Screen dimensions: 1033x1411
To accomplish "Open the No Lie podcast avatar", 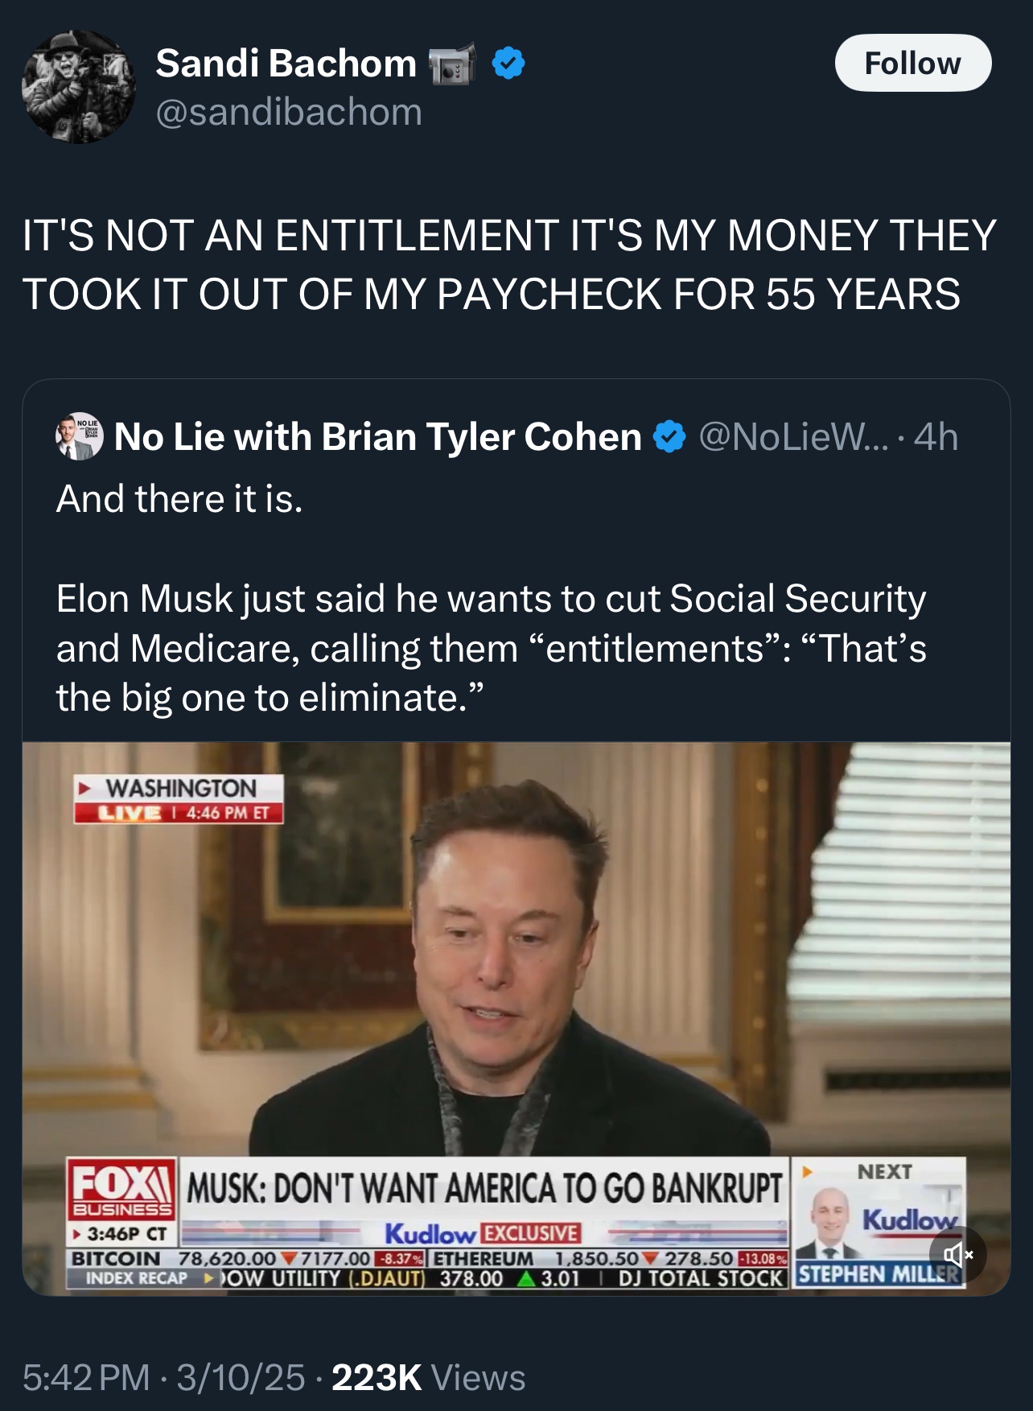I will point(79,437).
